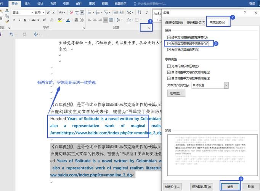Align text left
The image size is (260, 191).
tap(89, 20)
